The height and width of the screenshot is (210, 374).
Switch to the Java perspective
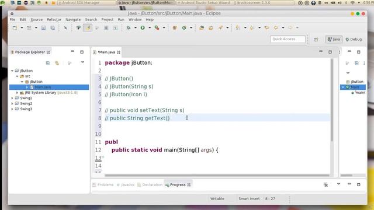[334, 39]
